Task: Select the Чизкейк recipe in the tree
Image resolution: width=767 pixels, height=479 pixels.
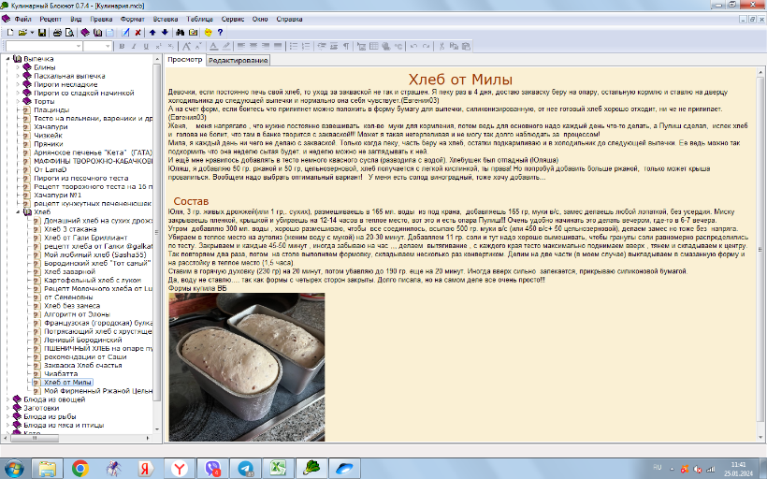Action: click(47, 135)
